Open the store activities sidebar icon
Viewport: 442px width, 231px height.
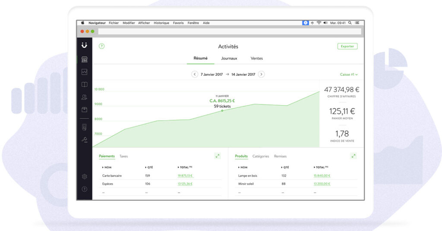[x=84, y=59]
